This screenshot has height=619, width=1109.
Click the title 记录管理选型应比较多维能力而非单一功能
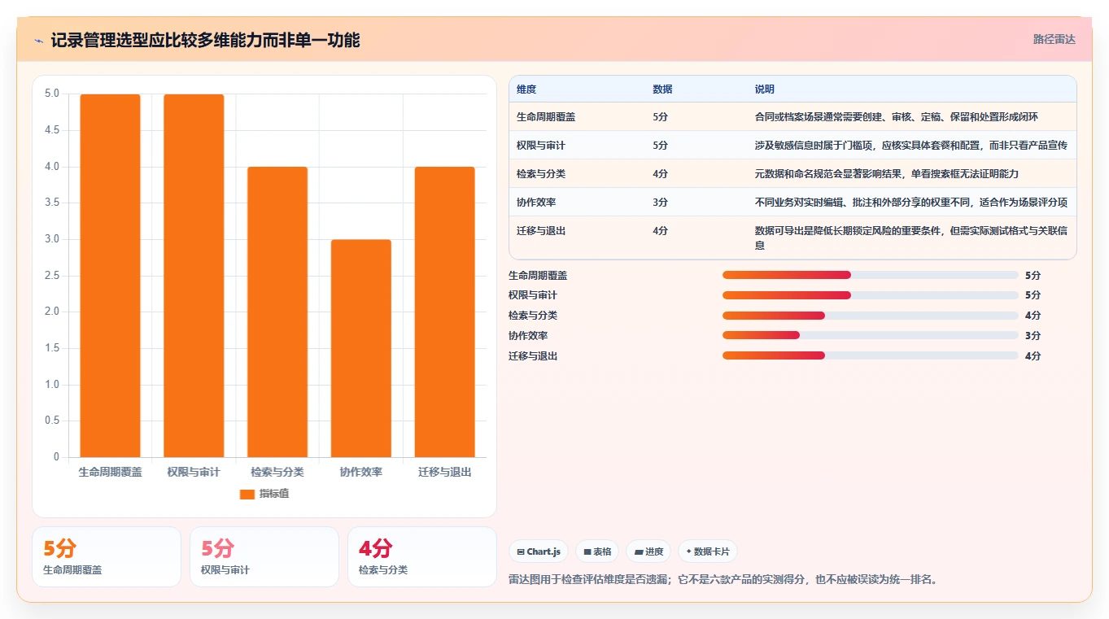point(205,40)
